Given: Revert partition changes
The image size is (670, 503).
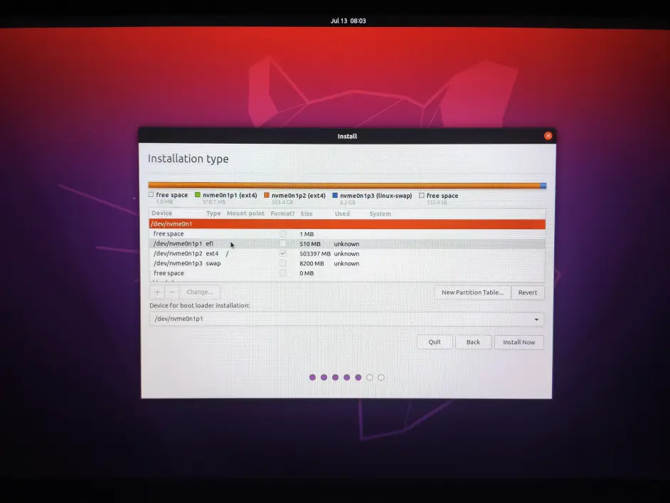Looking at the screenshot, I should 528,292.
